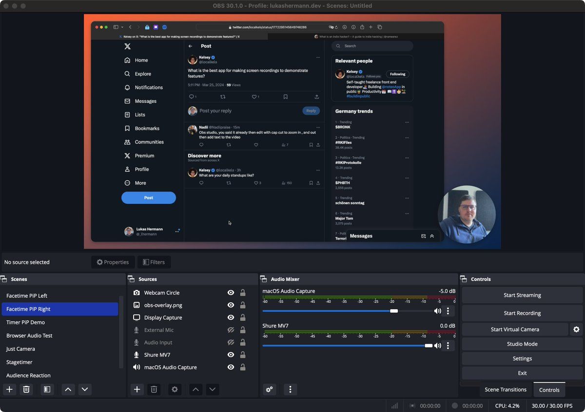
Task: Open scene filters icon in Scenes toolbar
Action: [47, 389]
